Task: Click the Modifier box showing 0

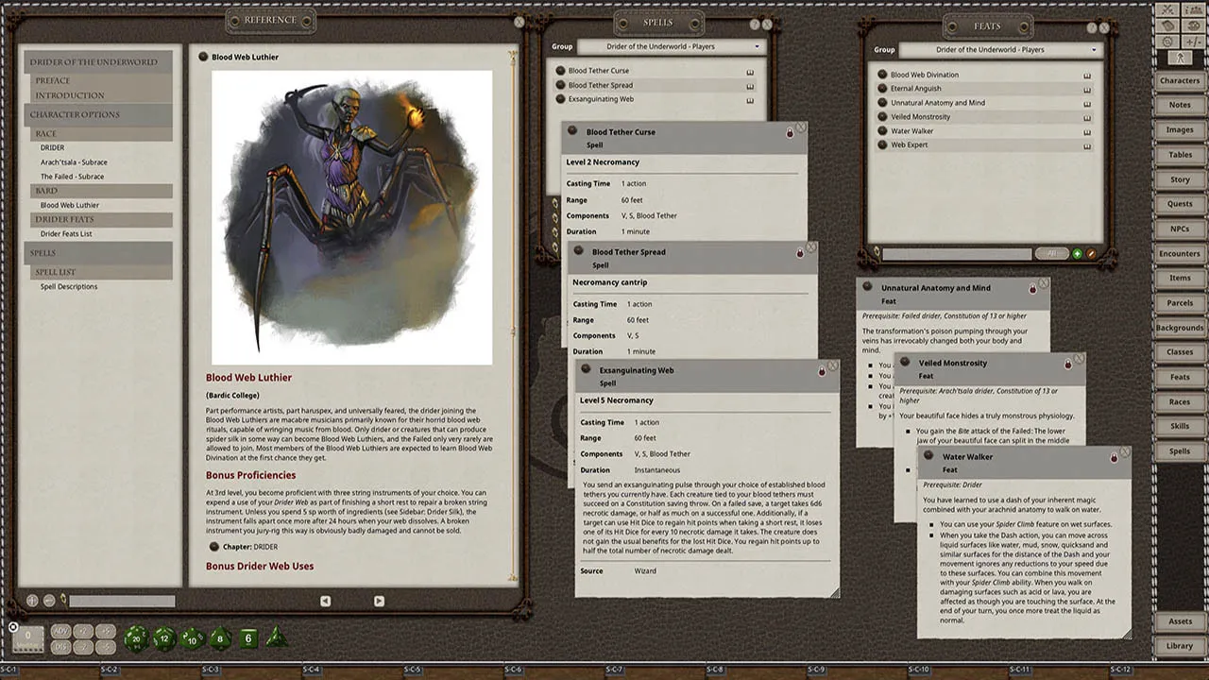Action: pyautogui.click(x=28, y=638)
